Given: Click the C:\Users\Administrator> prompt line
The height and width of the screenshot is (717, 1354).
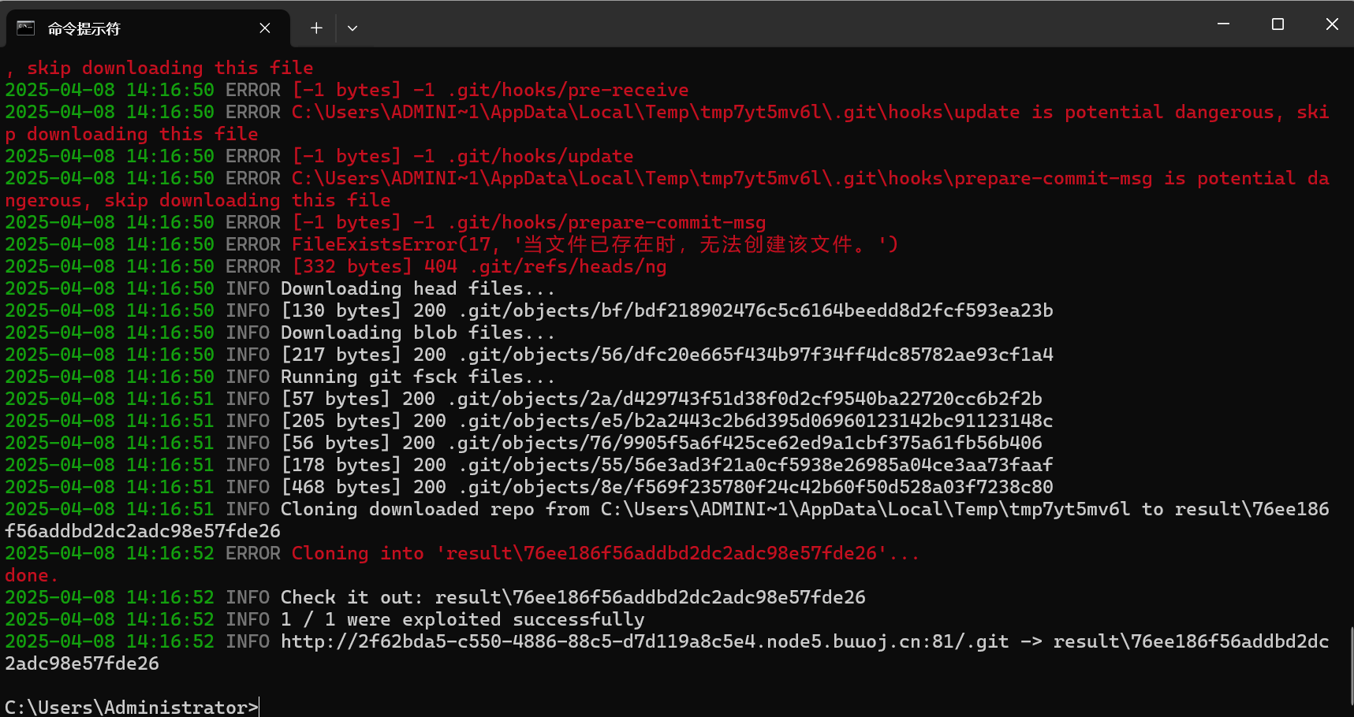Looking at the screenshot, I should pos(131,707).
